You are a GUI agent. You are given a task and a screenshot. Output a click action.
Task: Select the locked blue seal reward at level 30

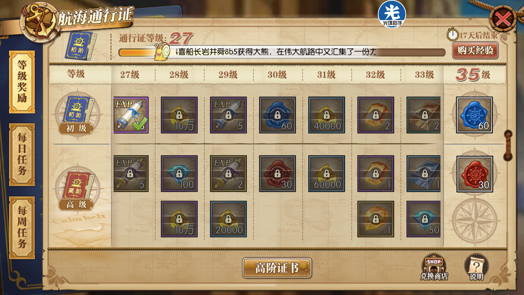[278, 115]
